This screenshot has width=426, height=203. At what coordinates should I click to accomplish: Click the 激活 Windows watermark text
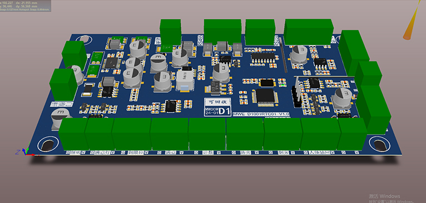[x=384, y=196]
